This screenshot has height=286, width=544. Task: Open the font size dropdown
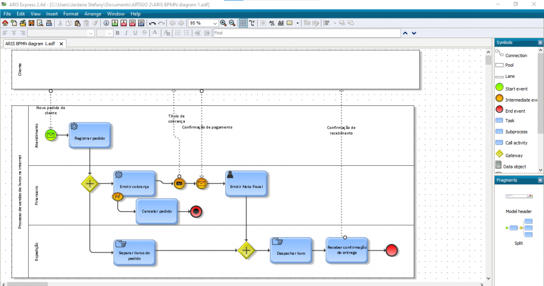[109, 33]
